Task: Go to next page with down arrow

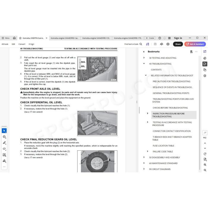Action: click(205, 148)
